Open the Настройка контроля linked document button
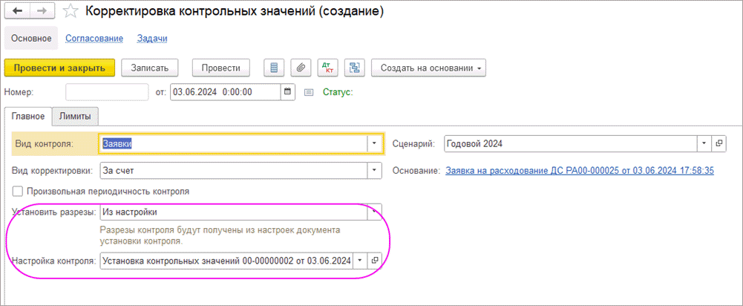Viewport: 743px width, 306px height. [x=375, y=261]
